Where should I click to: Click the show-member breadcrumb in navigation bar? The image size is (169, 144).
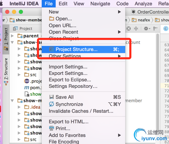(x=26, y=20)
